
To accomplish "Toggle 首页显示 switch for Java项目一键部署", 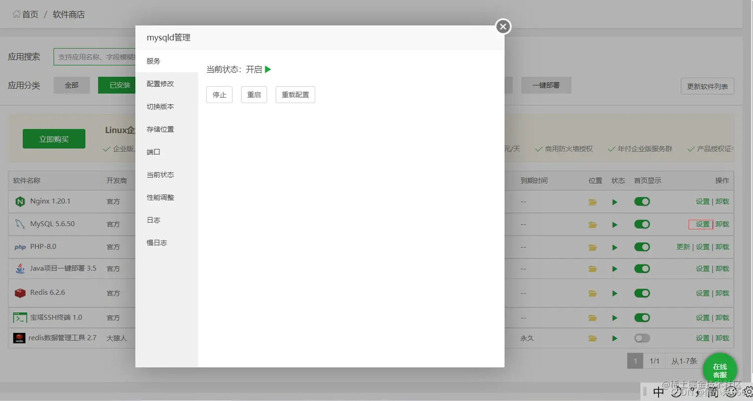I will tap(642, 268).
